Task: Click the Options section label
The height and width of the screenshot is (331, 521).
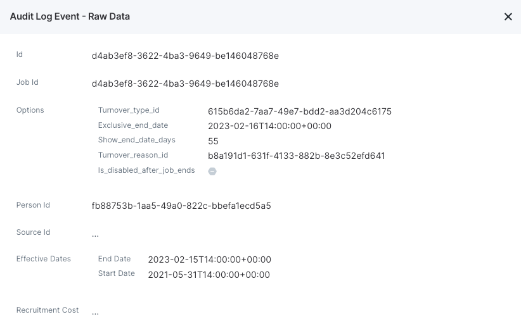Action: coord(30,110)
